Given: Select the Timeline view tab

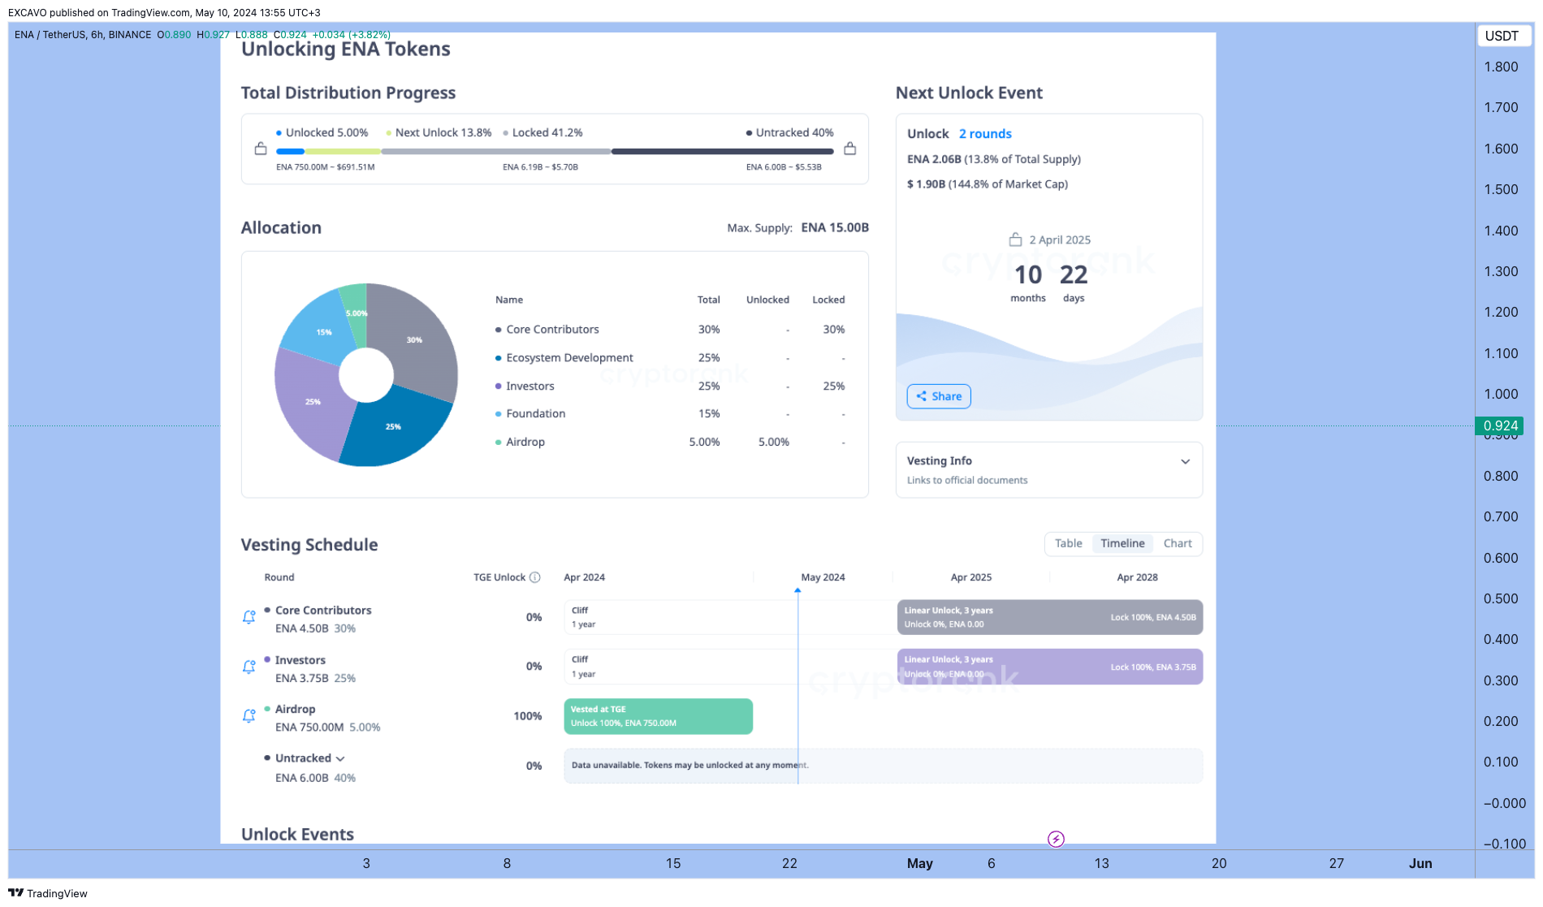Looking at the screenshot, I should pos(1122,543).
